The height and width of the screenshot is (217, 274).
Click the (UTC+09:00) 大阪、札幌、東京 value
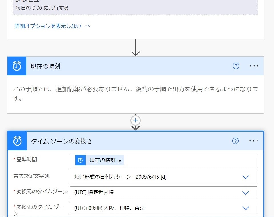point(109,208)
